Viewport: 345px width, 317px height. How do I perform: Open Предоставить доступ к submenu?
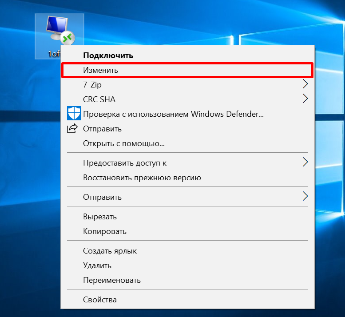(x=187, y=163)
